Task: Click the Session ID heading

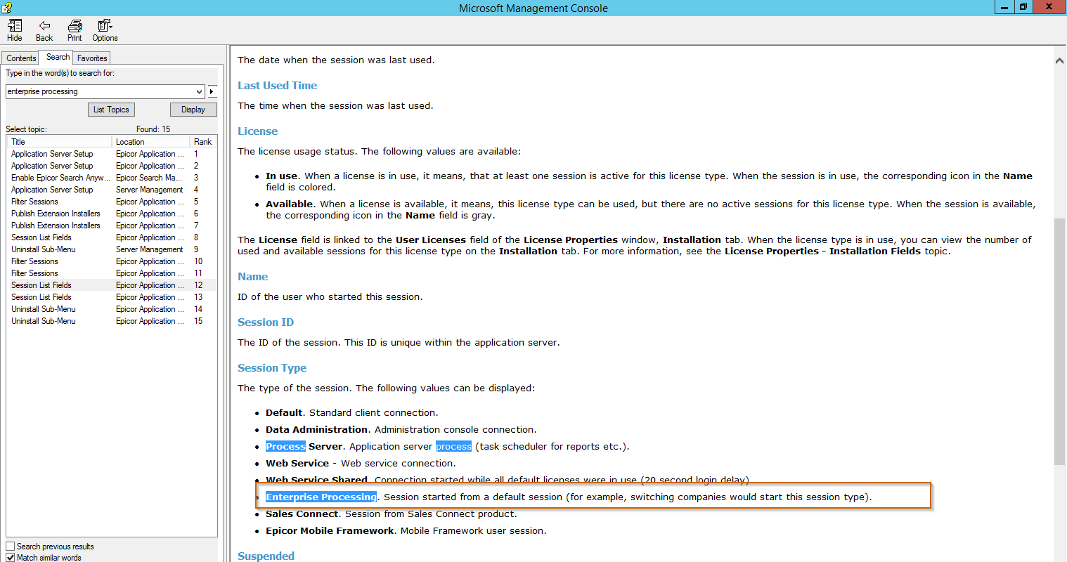Action: 266,322
